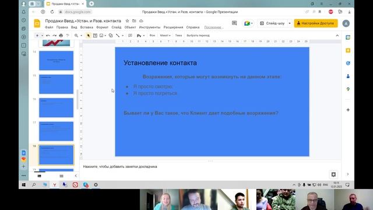
Task: Select slide 17 thumbnail
Action: coord(56,131)
